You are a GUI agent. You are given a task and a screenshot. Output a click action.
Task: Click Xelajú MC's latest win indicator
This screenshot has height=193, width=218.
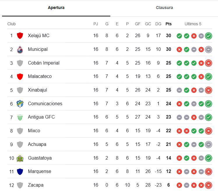pos(208,36)
